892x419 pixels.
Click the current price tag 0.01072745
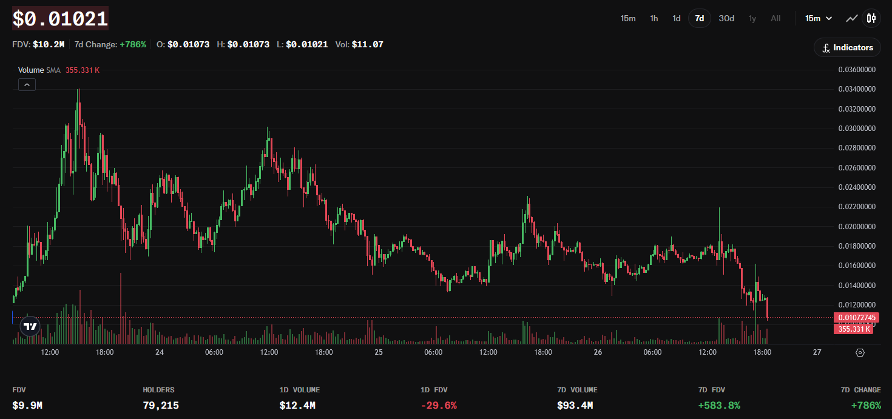pos(857,318)
